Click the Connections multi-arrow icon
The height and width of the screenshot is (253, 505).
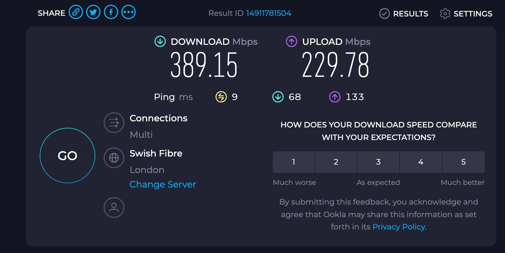click(114, 123)
